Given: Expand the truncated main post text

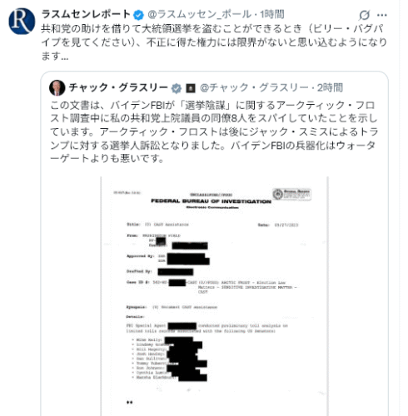Looking at the screenshot, I should [55, 57].
